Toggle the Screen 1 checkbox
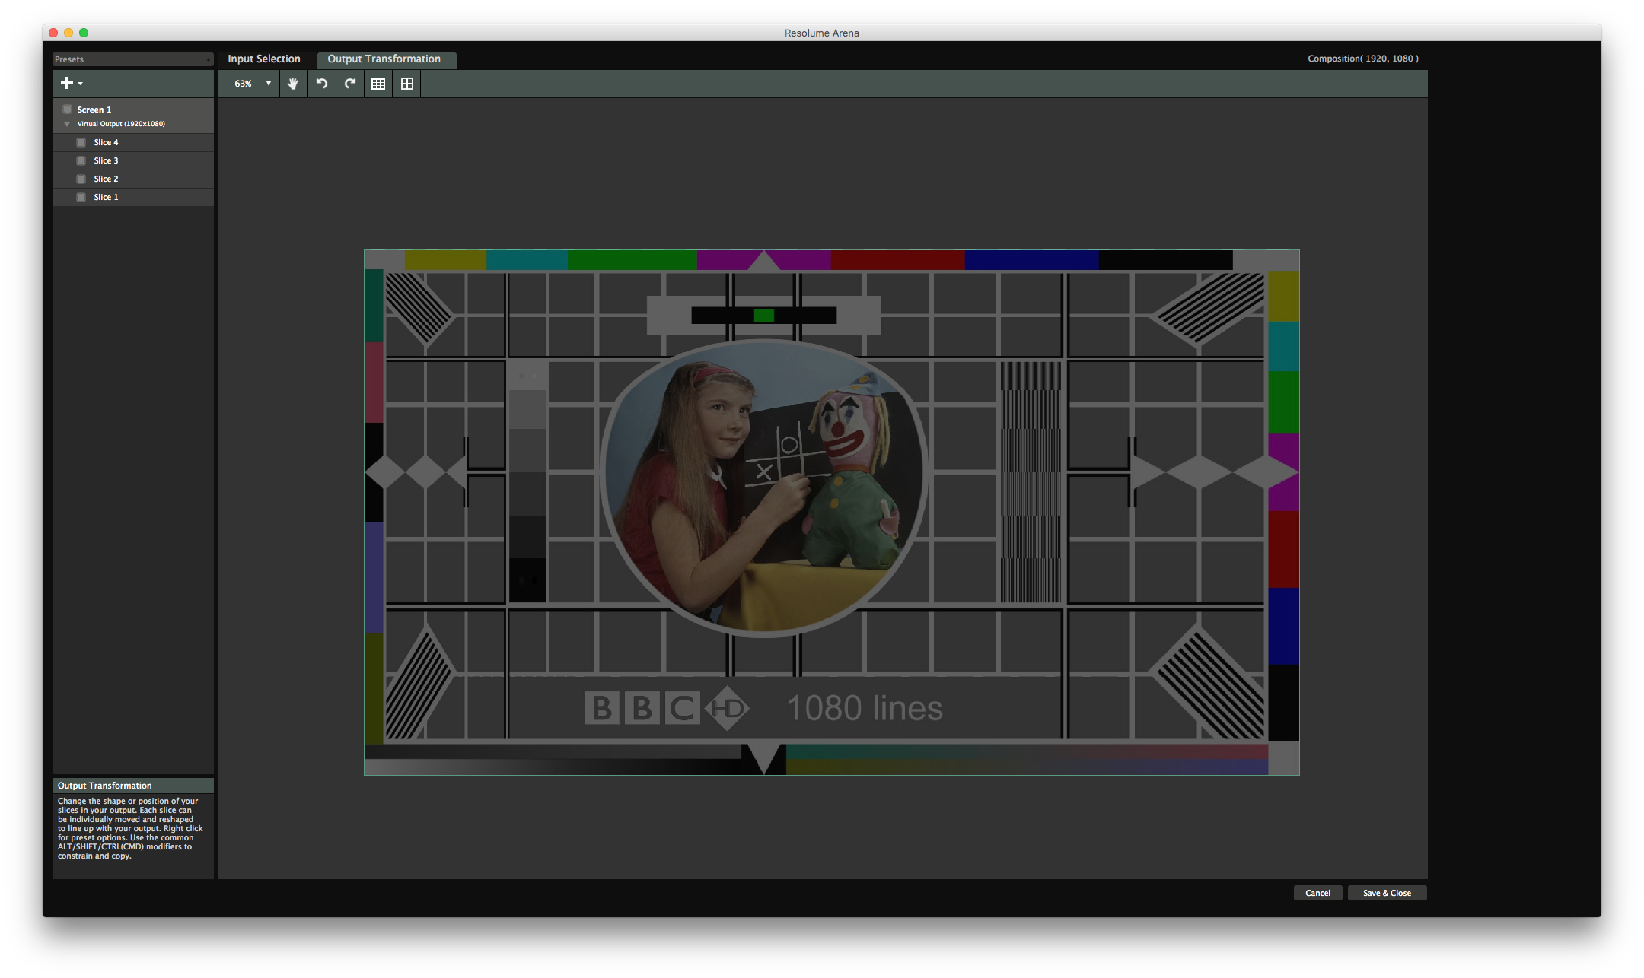 click(68, 110)
